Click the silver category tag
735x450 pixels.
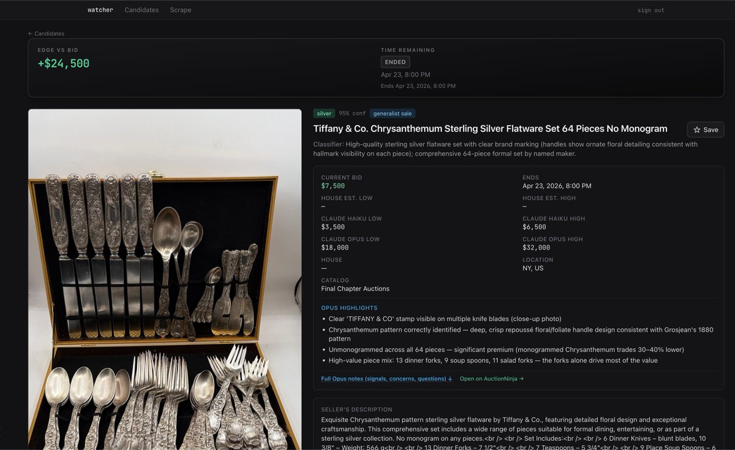324,113
